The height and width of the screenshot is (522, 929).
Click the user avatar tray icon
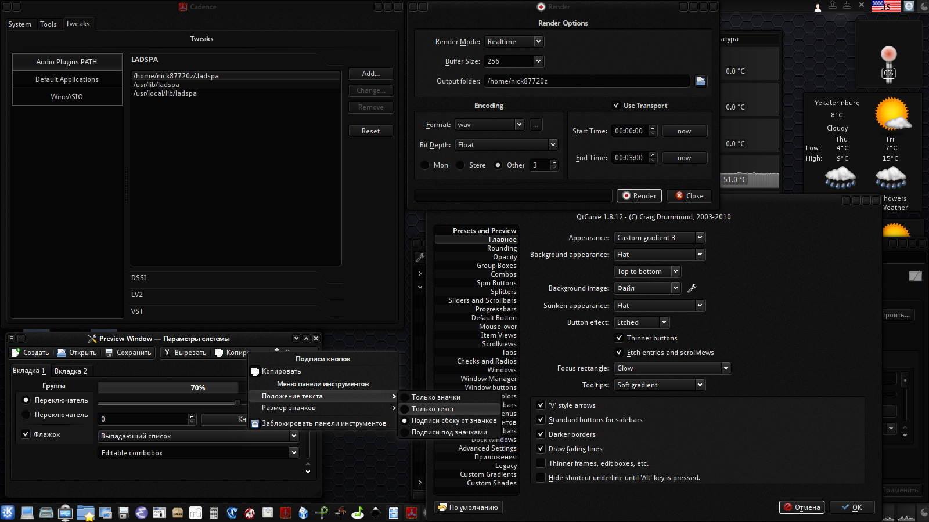[x=818, y=7]
